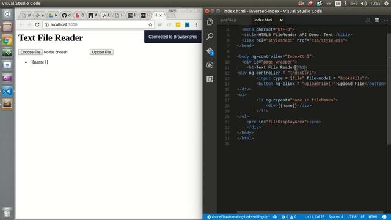Screen dimensions: 391x220
Task: Bookmark this page with star icon
Action: (150, 24)
